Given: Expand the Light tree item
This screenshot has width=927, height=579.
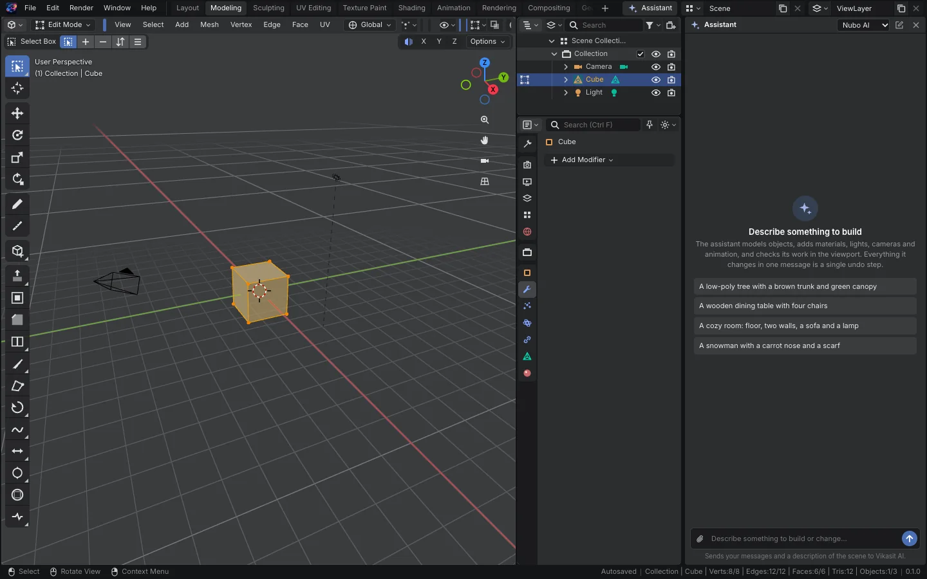Looking at the screenshot, I should (x=566, y=93).
